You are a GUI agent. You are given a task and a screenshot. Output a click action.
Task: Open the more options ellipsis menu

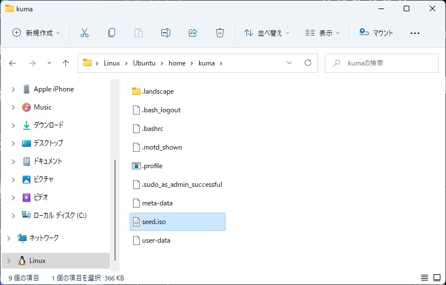pos(415,33)
